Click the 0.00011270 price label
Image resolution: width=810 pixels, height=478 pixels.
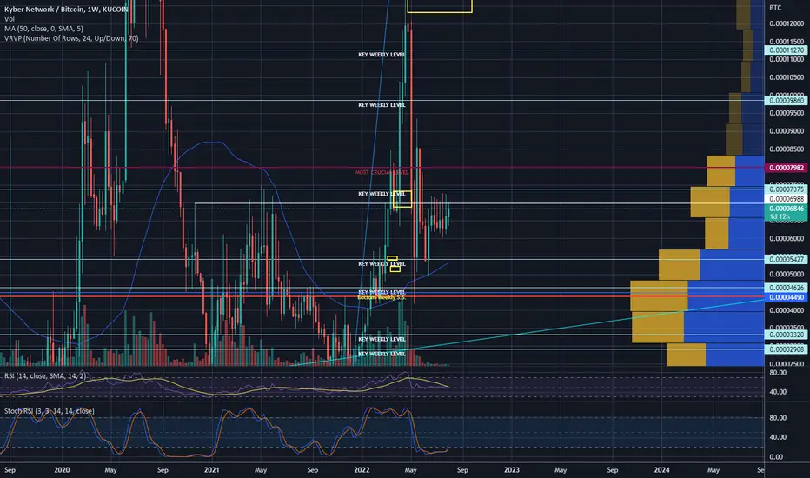786,50
